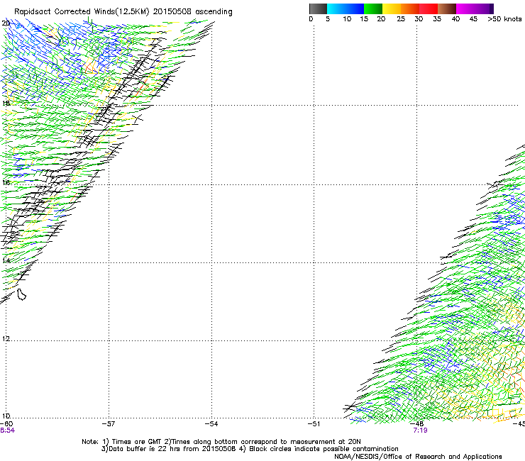Click the latitude label '12'
Viewport: 525px width, 461px height.
[6, 338]
